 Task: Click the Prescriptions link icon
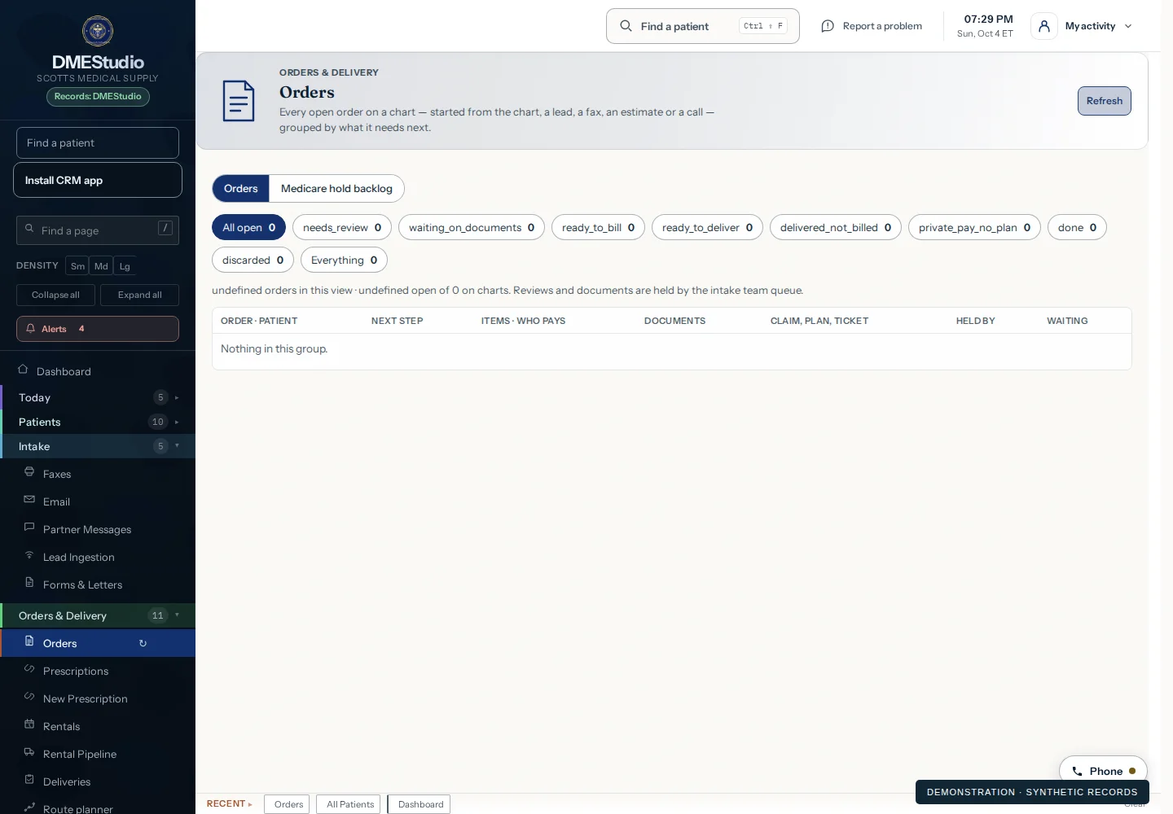tap(29, 669)
